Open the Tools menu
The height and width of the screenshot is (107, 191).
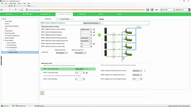click(24, 3)
